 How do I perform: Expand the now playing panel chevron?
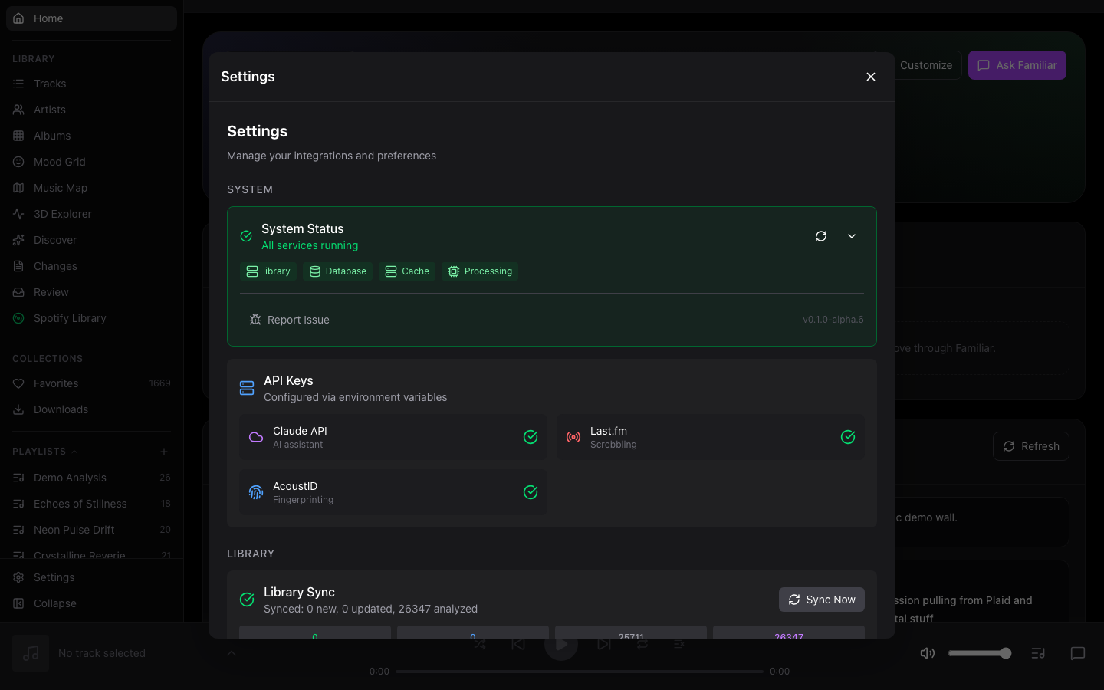click(x=232, y=653)
